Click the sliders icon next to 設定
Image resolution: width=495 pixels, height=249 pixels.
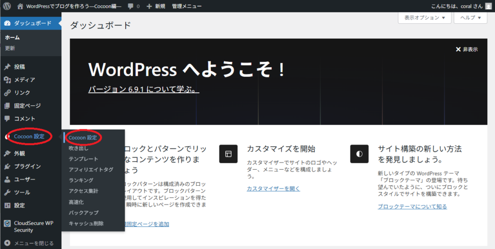click(8, 205)
